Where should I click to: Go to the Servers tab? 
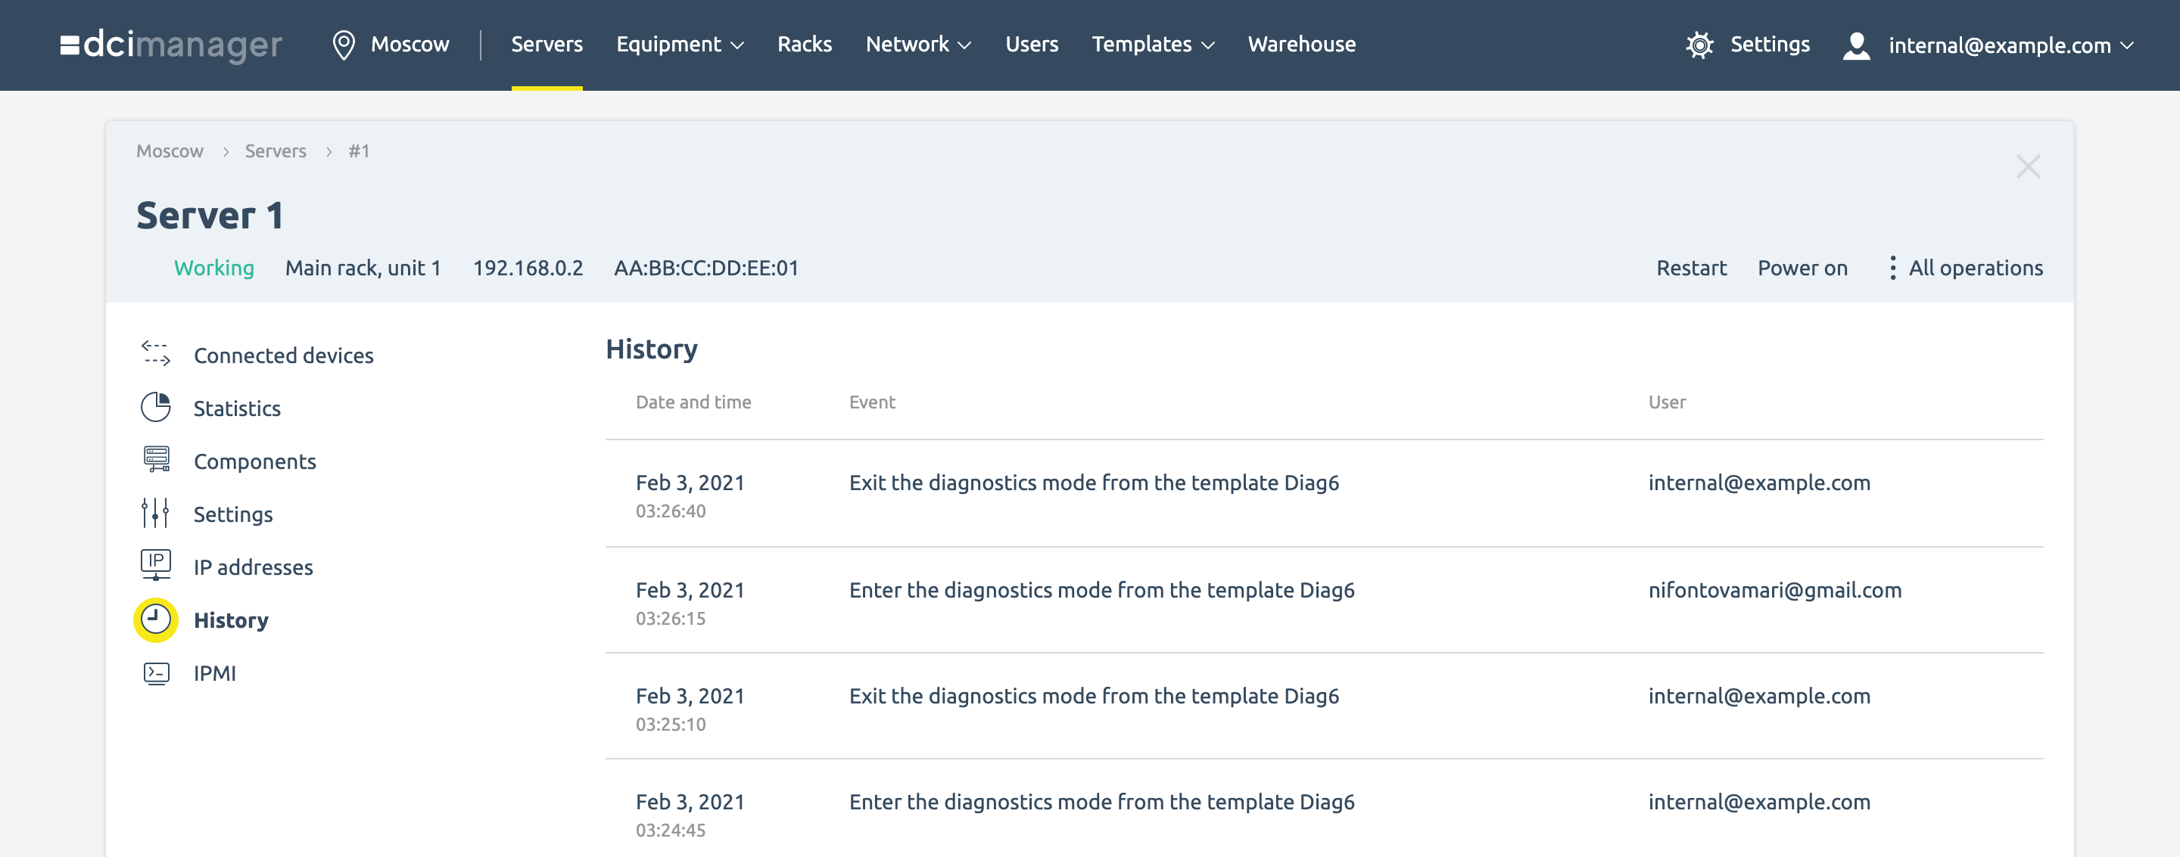[547, 44]
